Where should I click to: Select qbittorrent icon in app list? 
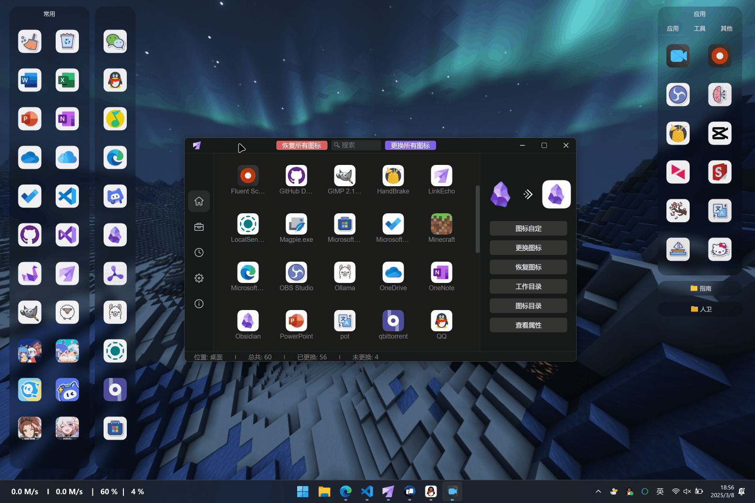tap(393, 321)
